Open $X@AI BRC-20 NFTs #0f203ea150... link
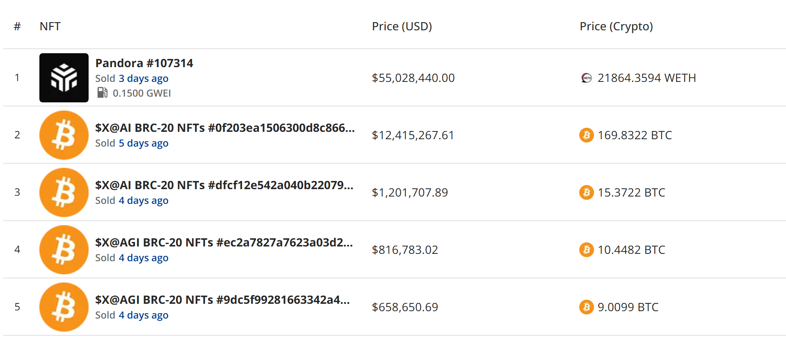Screen dimensions: 786x339 point(225,128)
